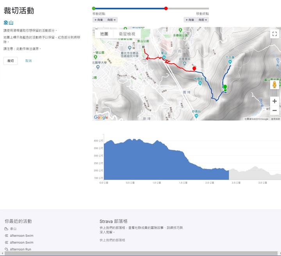The height and width of the screenshot is (256, 281).
Task: Open the second Afternoon Swim activity
Action: pyautogui.click(x=22, y=242)
